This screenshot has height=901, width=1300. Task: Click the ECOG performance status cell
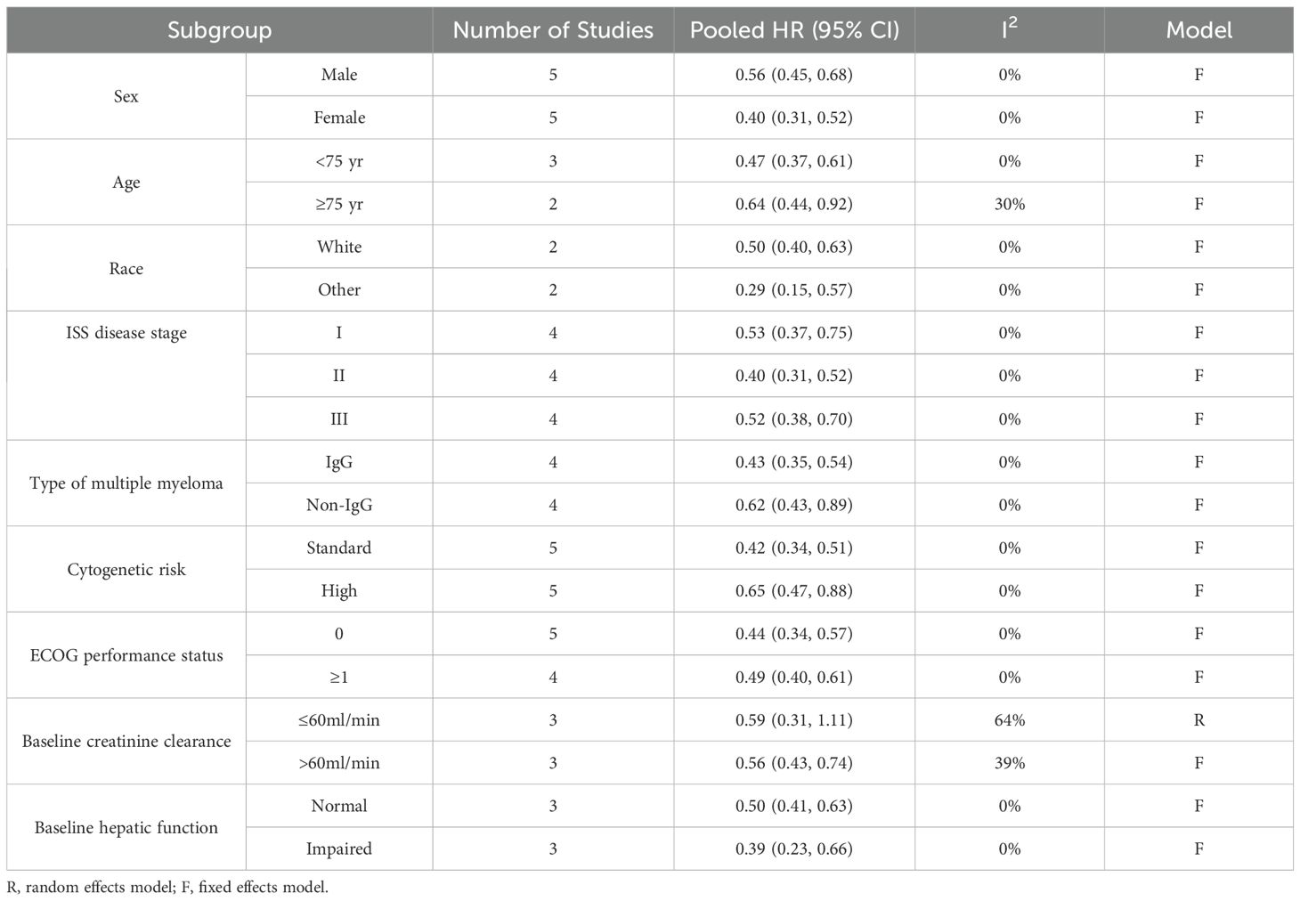click(x=126, y=655)
